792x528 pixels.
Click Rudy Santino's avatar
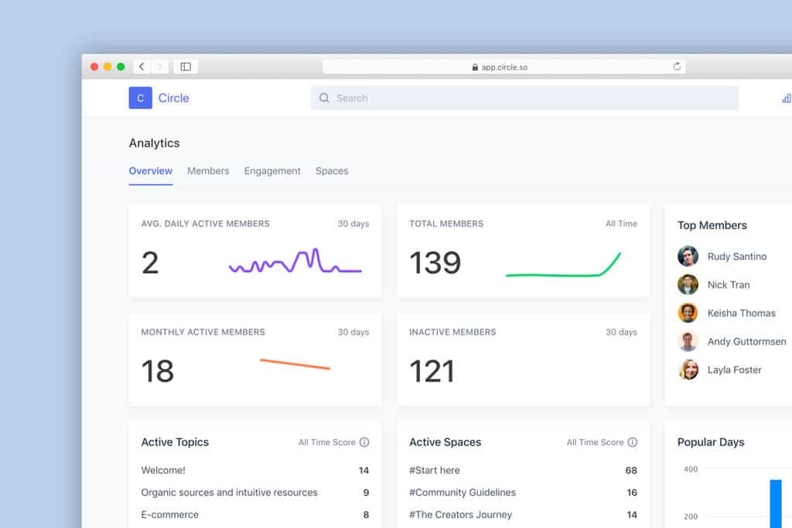688,256
